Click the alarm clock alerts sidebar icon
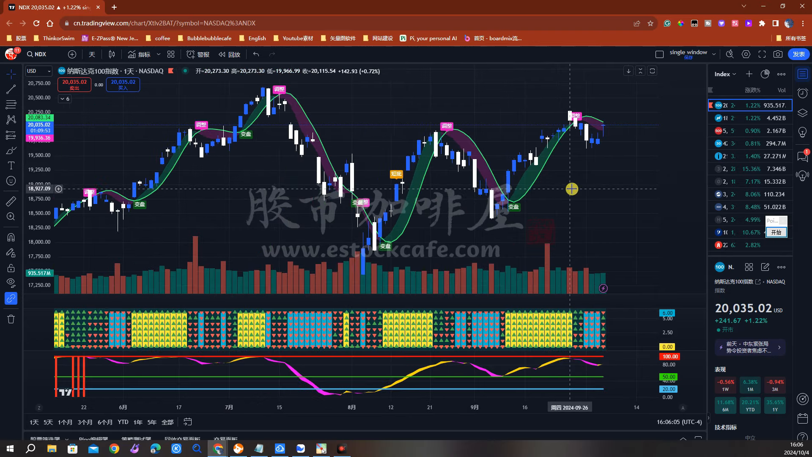812x457 pixels. 802,93
